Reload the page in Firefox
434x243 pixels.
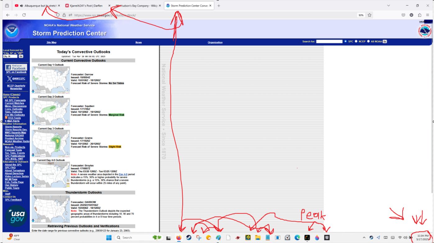pyautogui.click(x=24, y=15)
